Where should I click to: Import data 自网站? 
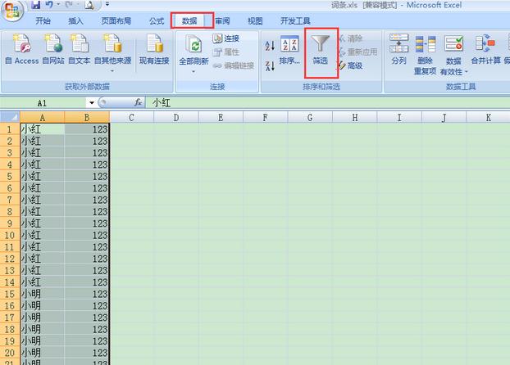pos(53,49)
